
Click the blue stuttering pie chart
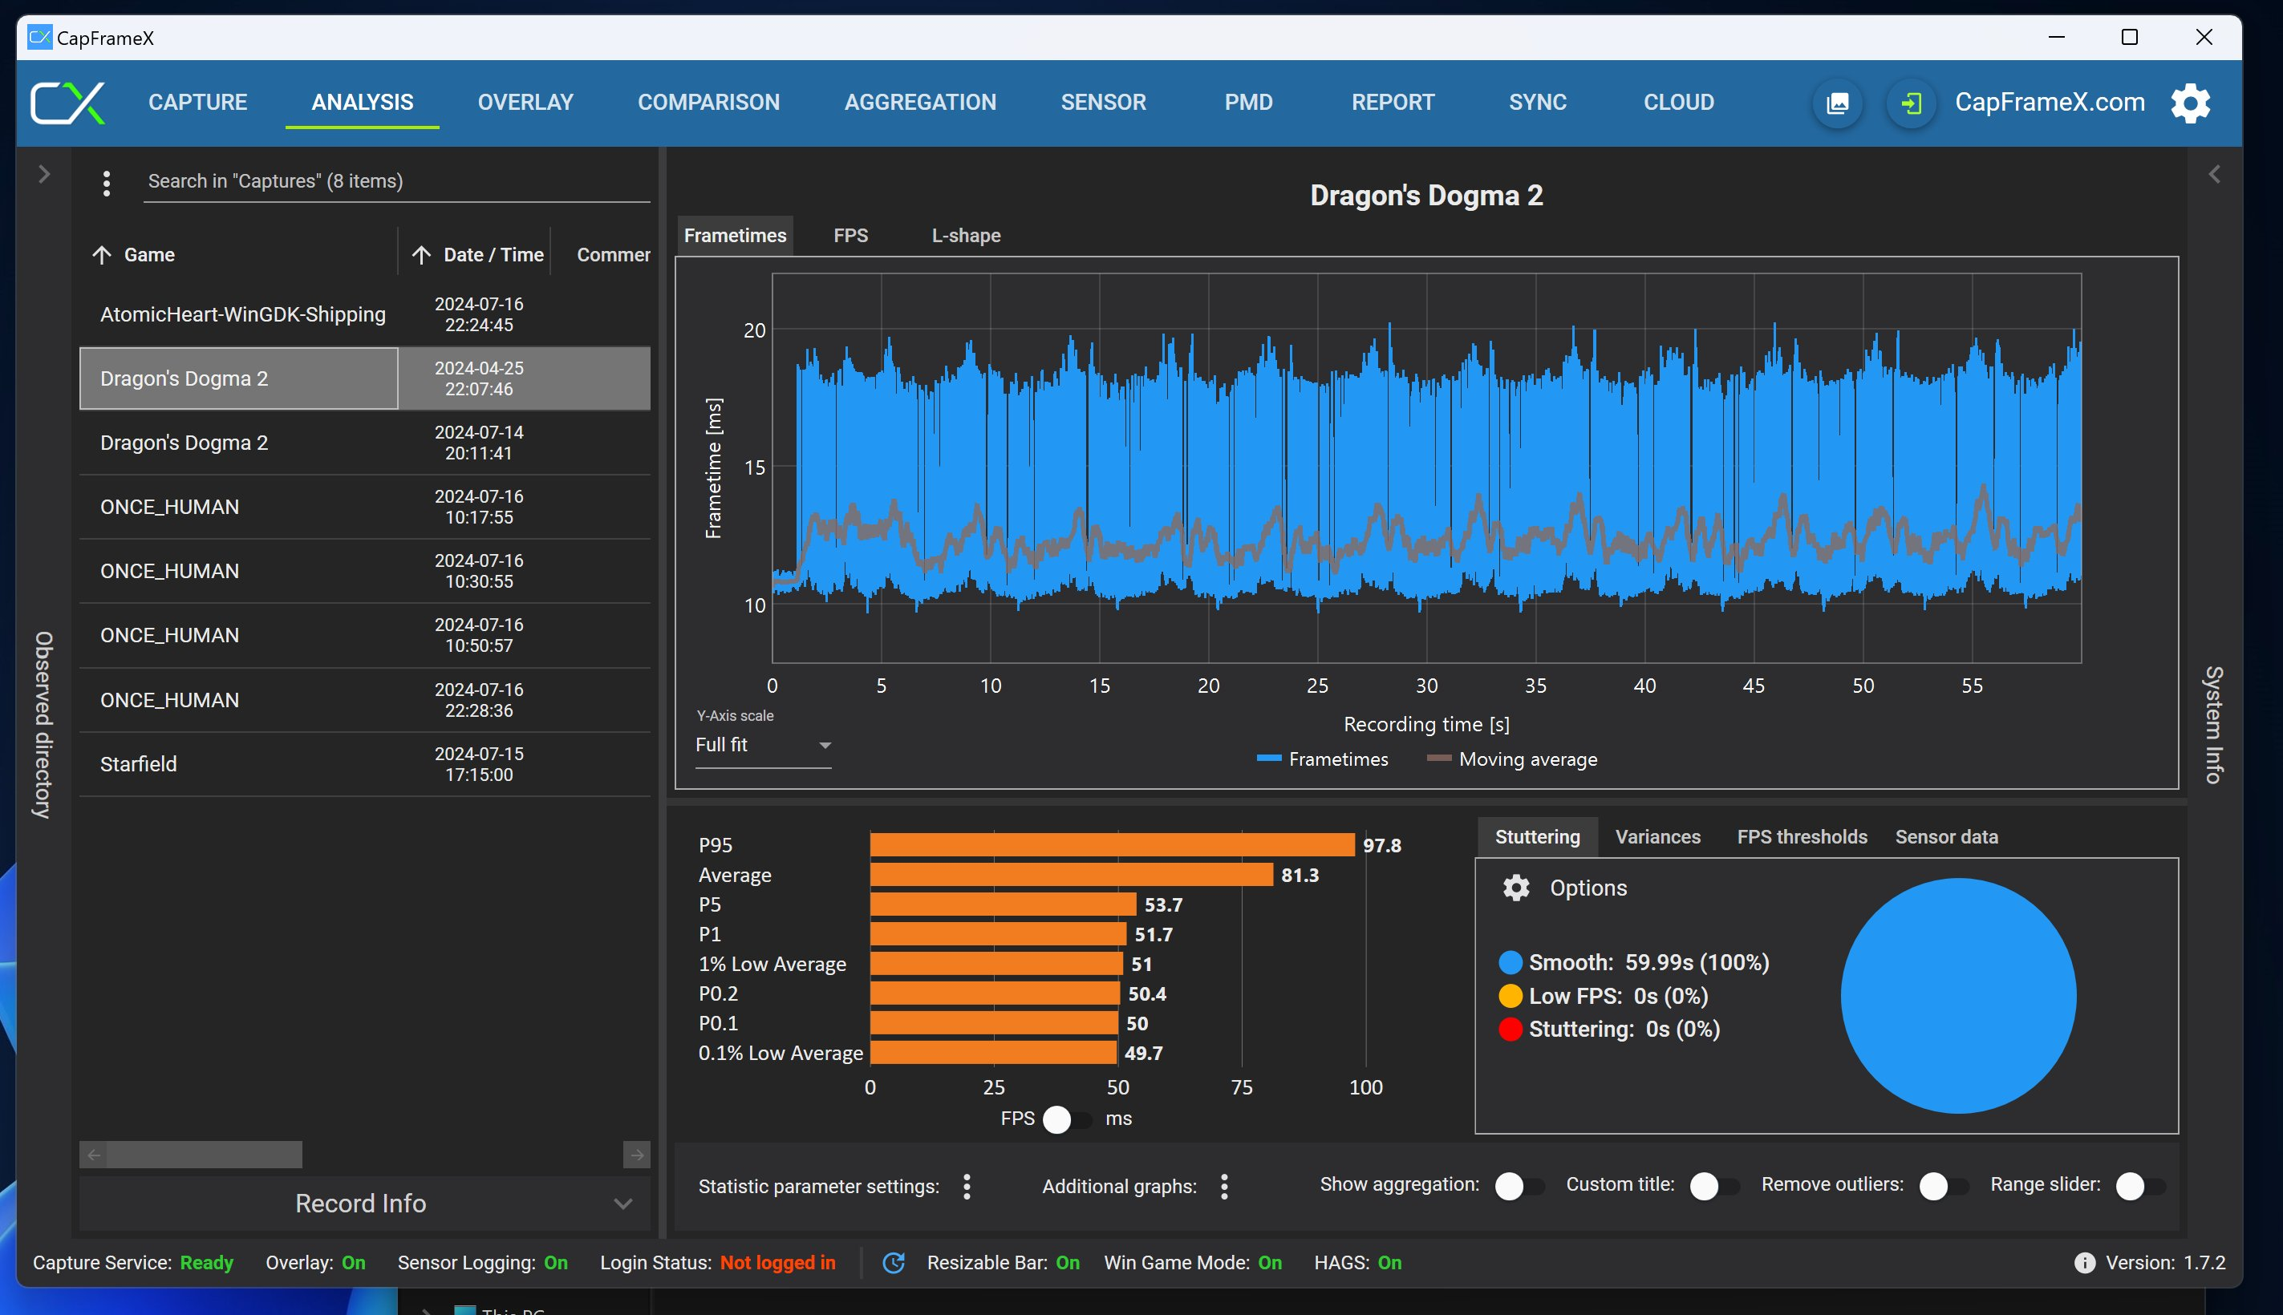[1958, 995]
